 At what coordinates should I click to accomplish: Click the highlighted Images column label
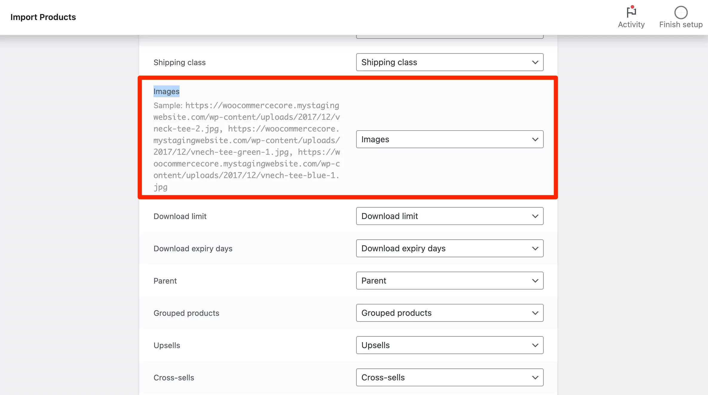pyautogui.click(x=166, y=91)
